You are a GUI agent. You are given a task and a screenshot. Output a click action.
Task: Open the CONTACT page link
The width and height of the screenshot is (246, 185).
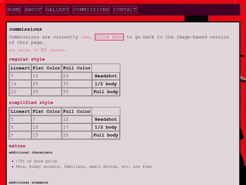(125, 10)
